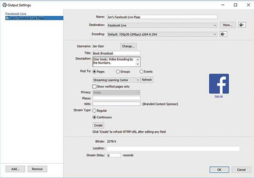The height and width of the screenshot is (178, 254).
Task: Open the Sign up link under Facebook logo
Action: click(219, 96)
